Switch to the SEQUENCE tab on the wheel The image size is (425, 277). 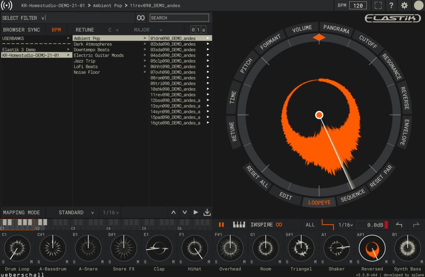coord(352,195)
